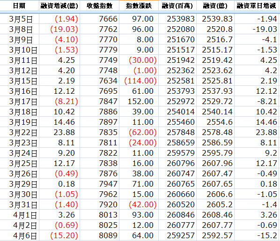The width and height of the screenshot is (280, 241).
Task: Select the index change 97.00 cell
Action: click(139, 19)
